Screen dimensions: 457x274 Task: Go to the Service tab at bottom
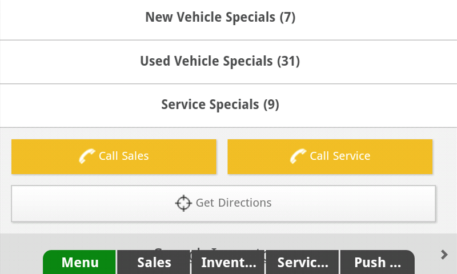click(303, 263)
